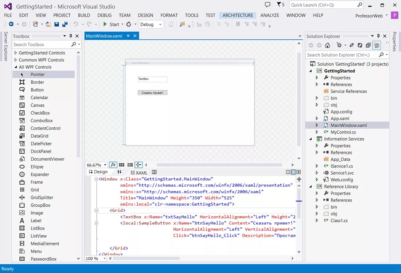Click the Open File folder icon
The image size is (401, 273).
click(x=48, y=24)
